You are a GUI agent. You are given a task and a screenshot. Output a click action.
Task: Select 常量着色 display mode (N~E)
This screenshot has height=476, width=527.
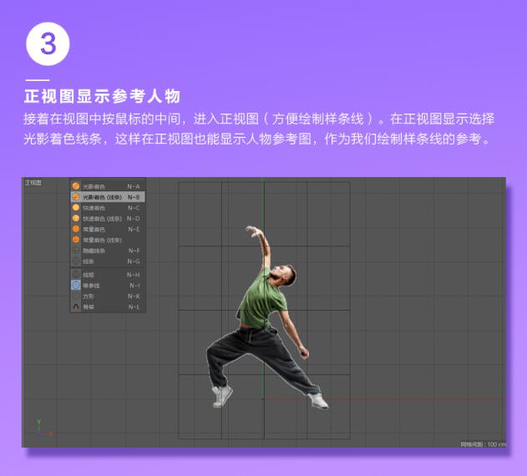(108, 230)
